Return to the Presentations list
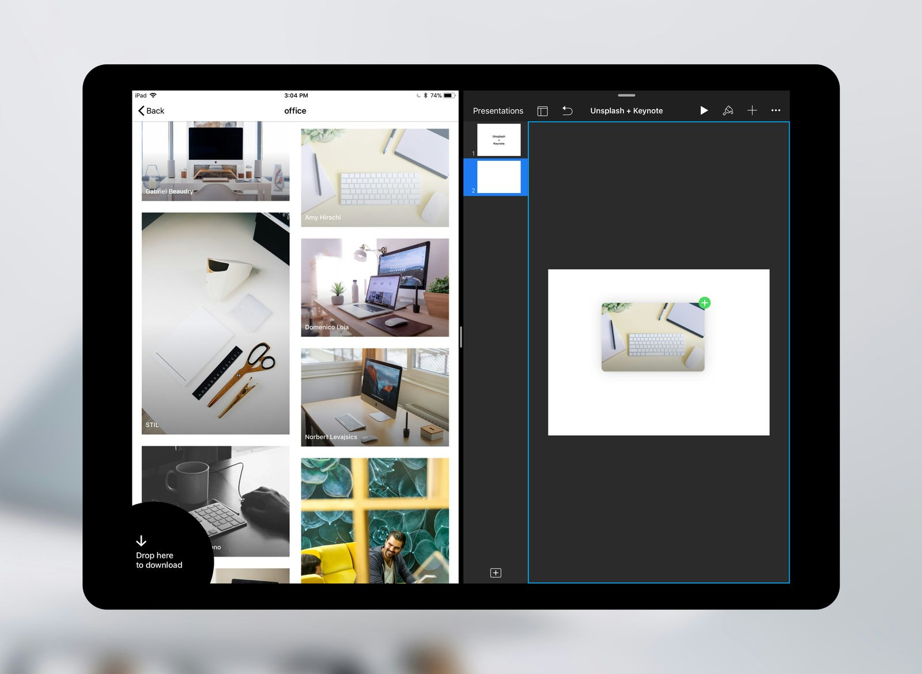This screenshot has width=922, height=674. [498, 110]
